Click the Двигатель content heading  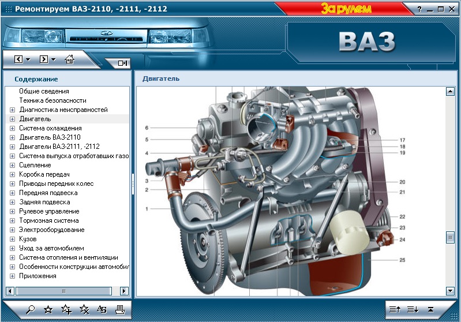pos(161,79)
